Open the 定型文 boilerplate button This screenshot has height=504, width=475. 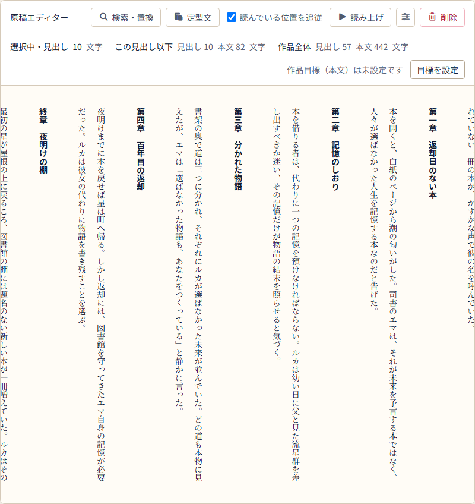click(193, 17)
